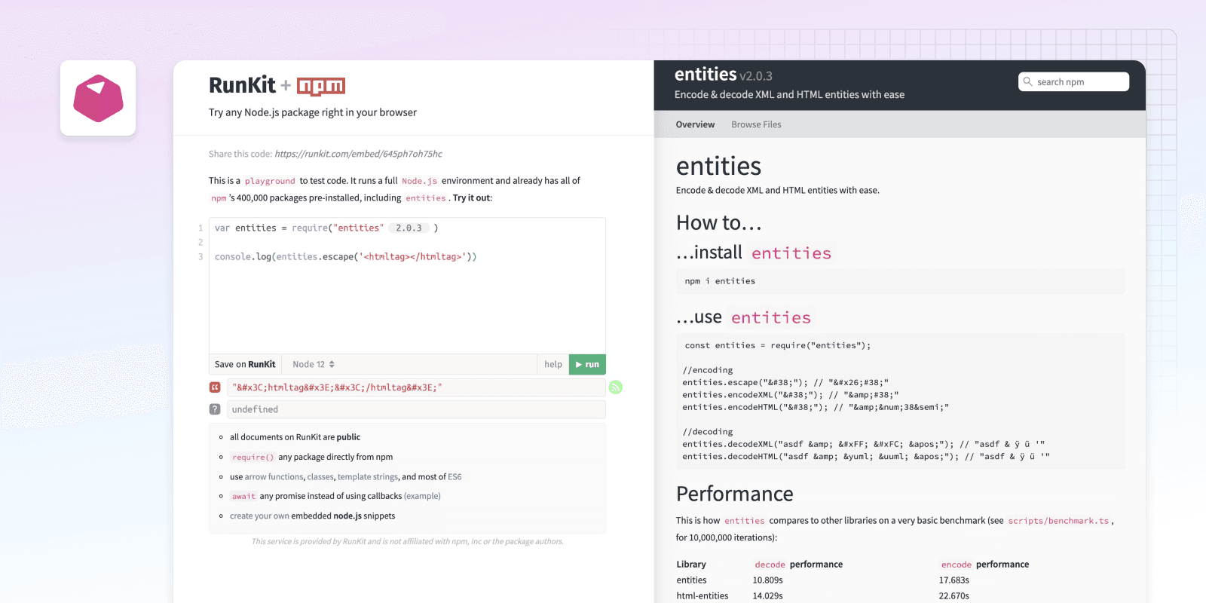Image resolution: width=1206 pixels, height=603 pixels.
Task: Click the 'await' keyword in tips list
Action: tap(243, 496)
